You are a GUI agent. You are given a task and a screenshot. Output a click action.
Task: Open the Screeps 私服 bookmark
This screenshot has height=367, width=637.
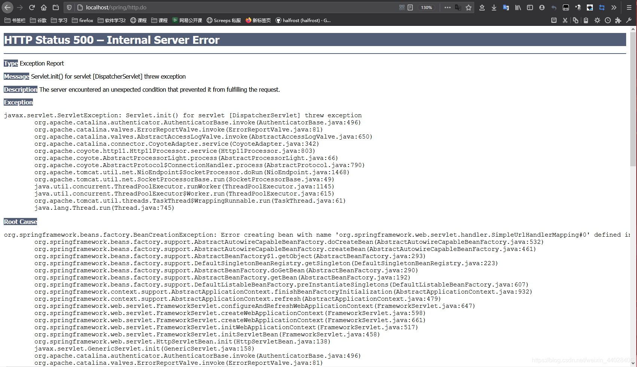(224, 20)
